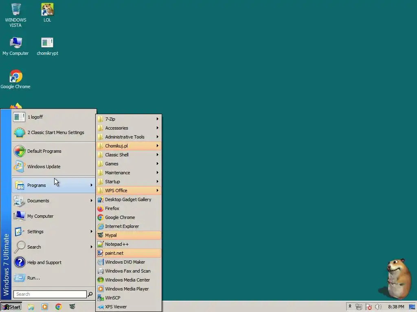Screen dimensions: 417x312
Task: Click the Start button
Action: click(x=11, y=307)
